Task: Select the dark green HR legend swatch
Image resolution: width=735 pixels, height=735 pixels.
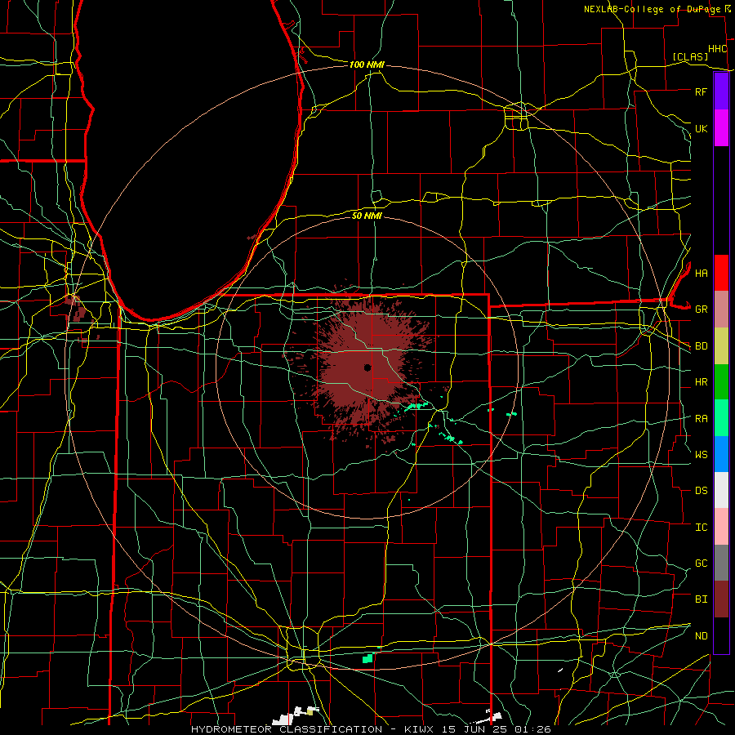Action: point(721,382)
